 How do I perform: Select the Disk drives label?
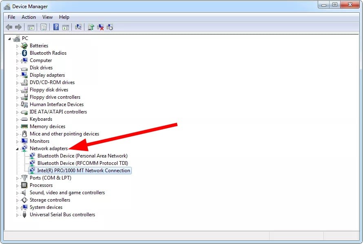[x=41, y=68]
